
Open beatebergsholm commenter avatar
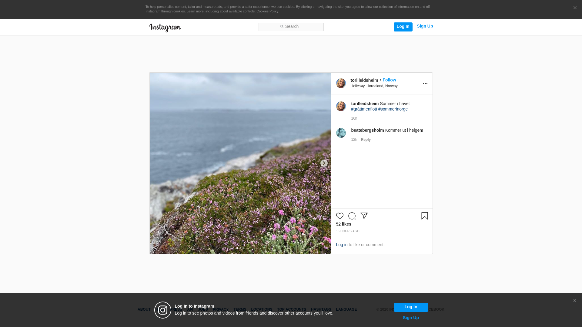[341, 133]
